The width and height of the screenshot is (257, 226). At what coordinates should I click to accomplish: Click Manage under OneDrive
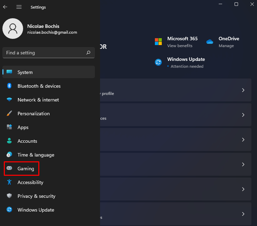click(226, 46)
